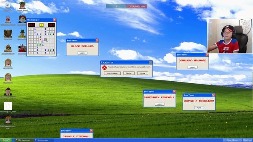Click Agree on the YOU'RE A ROCKSTAR popup
The width and height of the screenshot is (253, 142).
point(199,108)
